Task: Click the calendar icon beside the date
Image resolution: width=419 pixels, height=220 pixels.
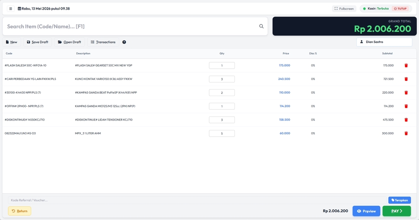Action: [19, 9]
